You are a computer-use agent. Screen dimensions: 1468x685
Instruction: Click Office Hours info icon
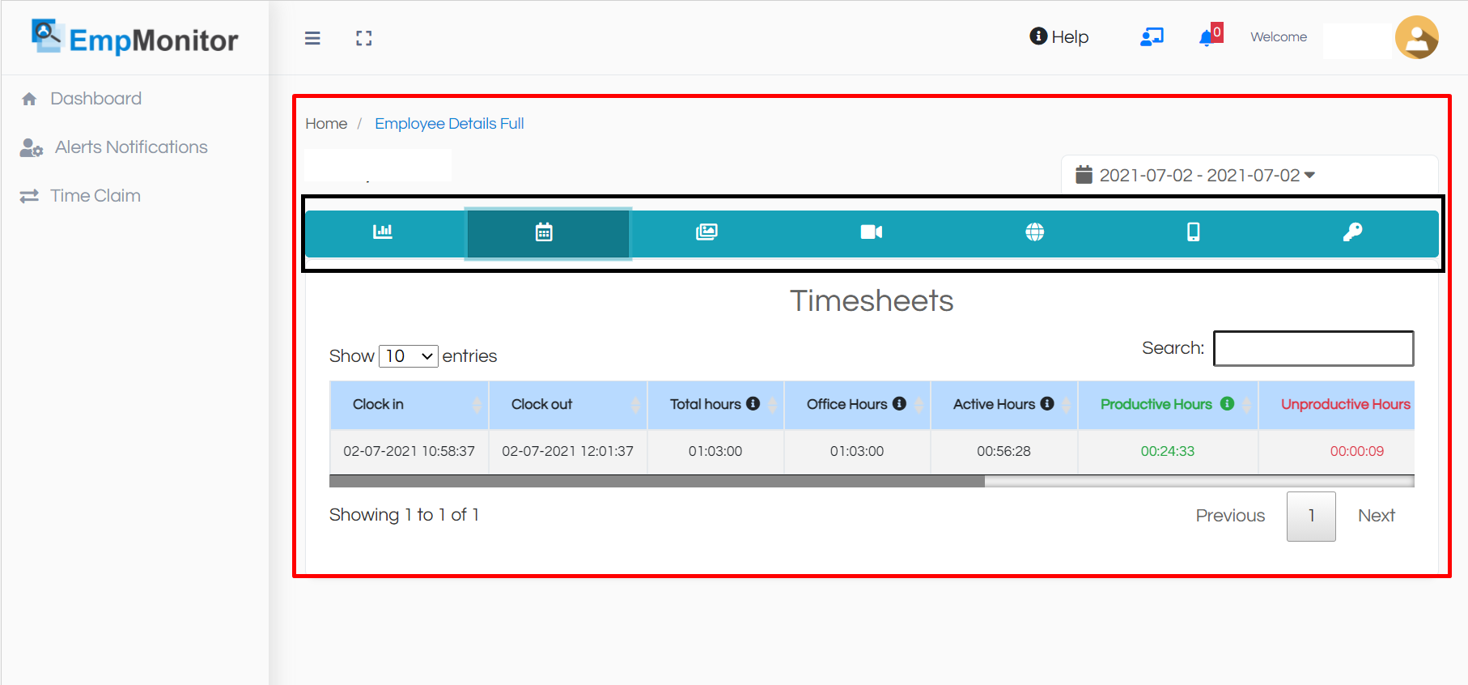tap(899, 403)
